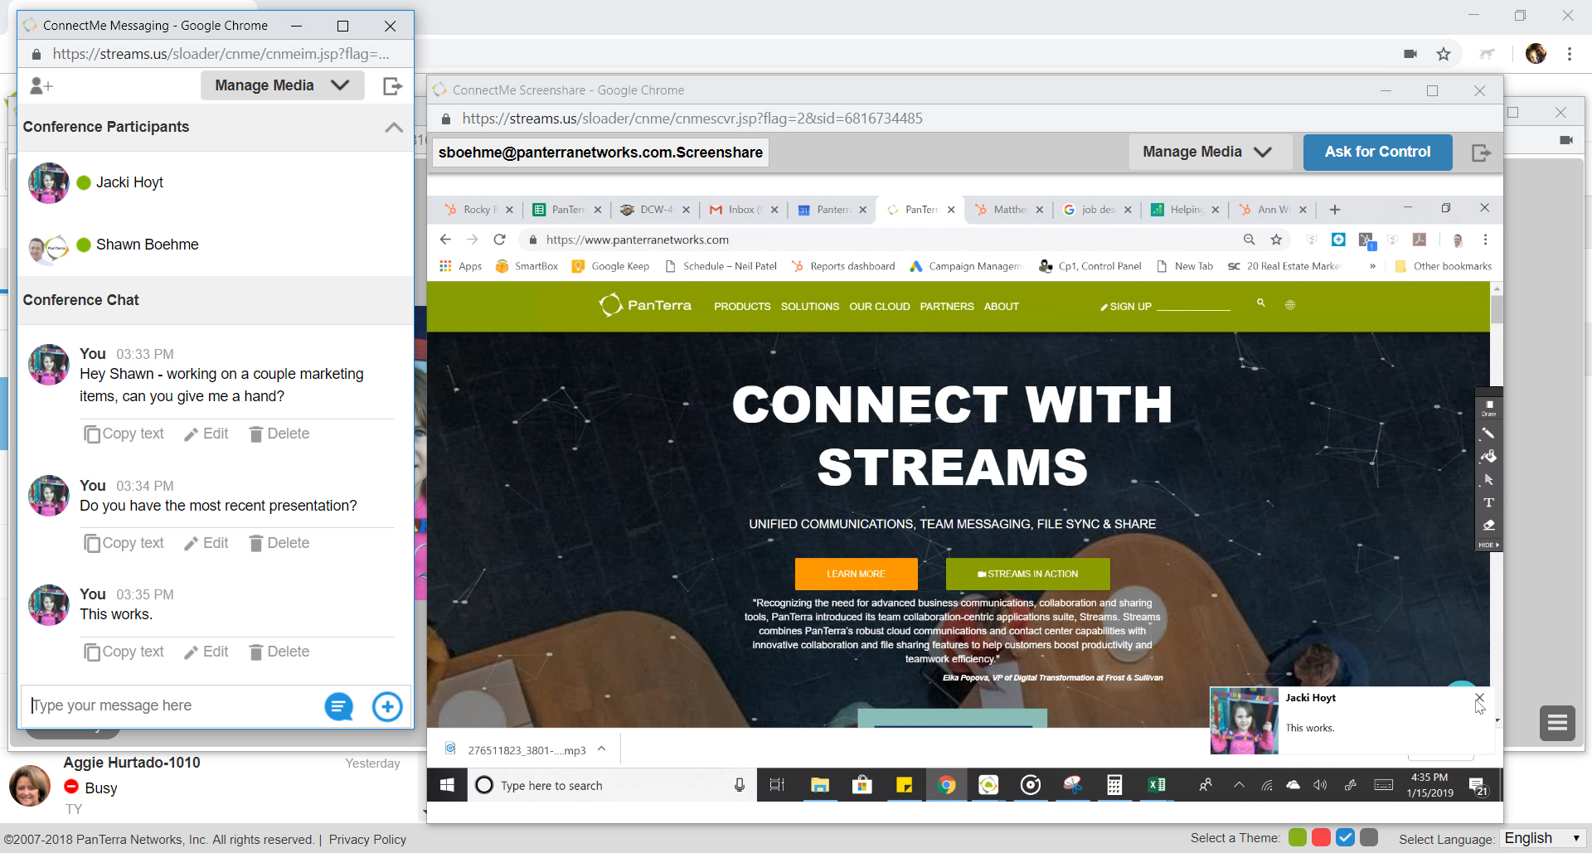Close the Jacki Hoyt notification popup
This screenshot has width=1592, height=853.
click(x=1479, y=697)
